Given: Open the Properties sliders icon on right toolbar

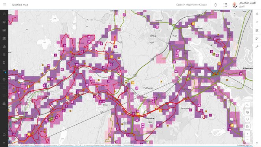Looking at the screenshot, I should [257, 14].
